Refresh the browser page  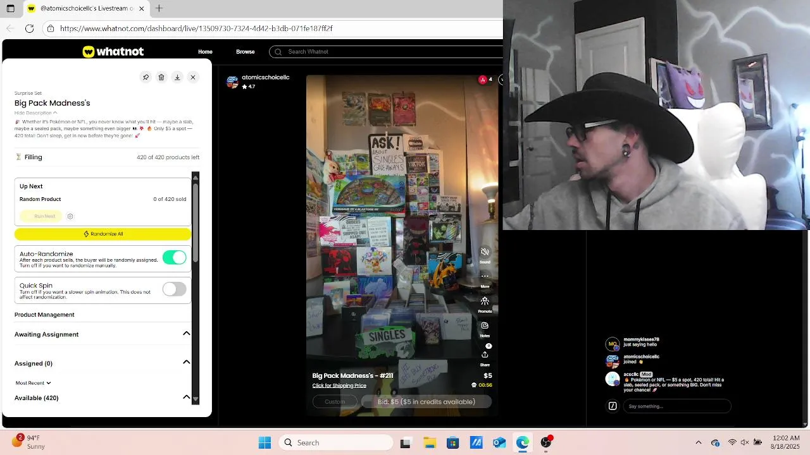pyautogui.click(x=29, y=28)
